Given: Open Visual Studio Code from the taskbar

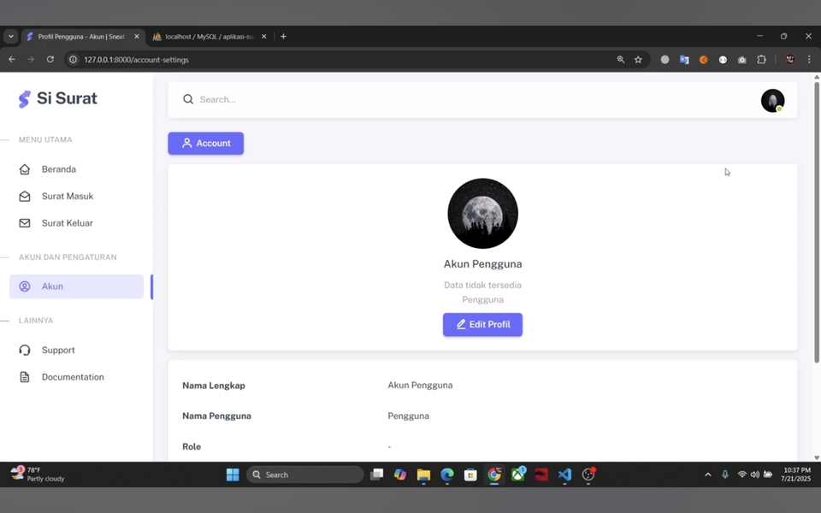Looking at the screenshot, I should (x=564, y=475).
